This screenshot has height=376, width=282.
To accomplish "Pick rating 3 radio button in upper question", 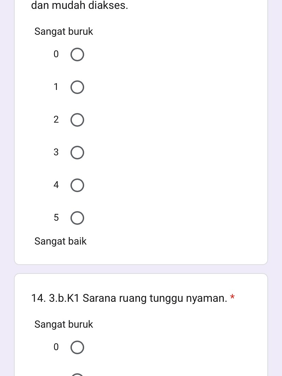I will point(77,153).
